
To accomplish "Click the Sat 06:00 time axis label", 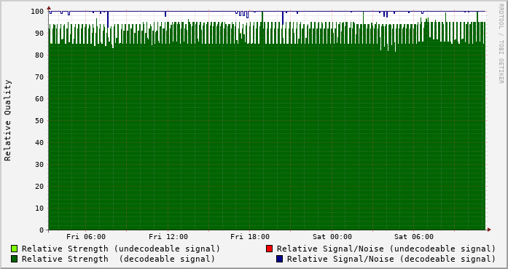I will [414, 237].
